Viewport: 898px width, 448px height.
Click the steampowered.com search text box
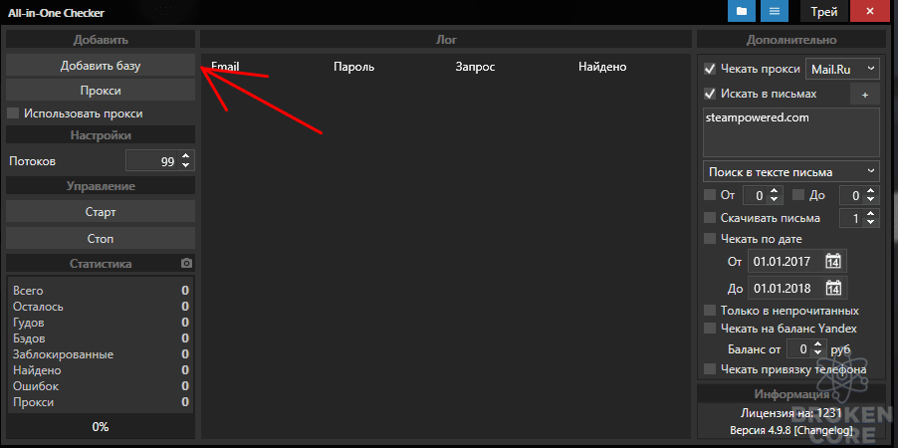[x=790, y=131]
